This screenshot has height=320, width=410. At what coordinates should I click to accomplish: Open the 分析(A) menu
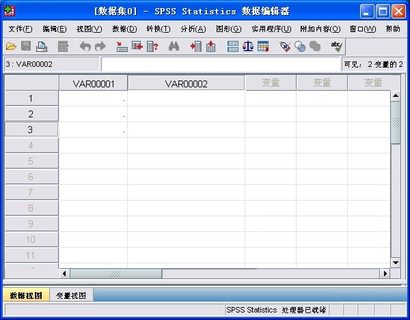(x=193, y=29)
